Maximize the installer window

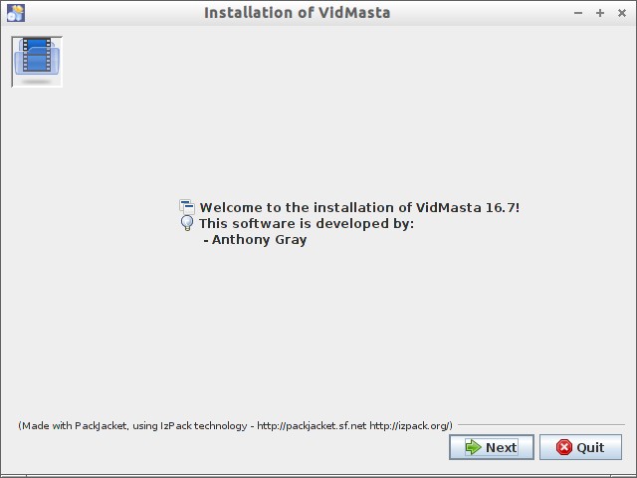(x=600, y=13)
